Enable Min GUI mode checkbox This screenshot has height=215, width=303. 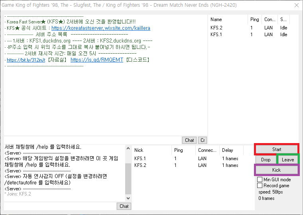click(x=260, y=180)
